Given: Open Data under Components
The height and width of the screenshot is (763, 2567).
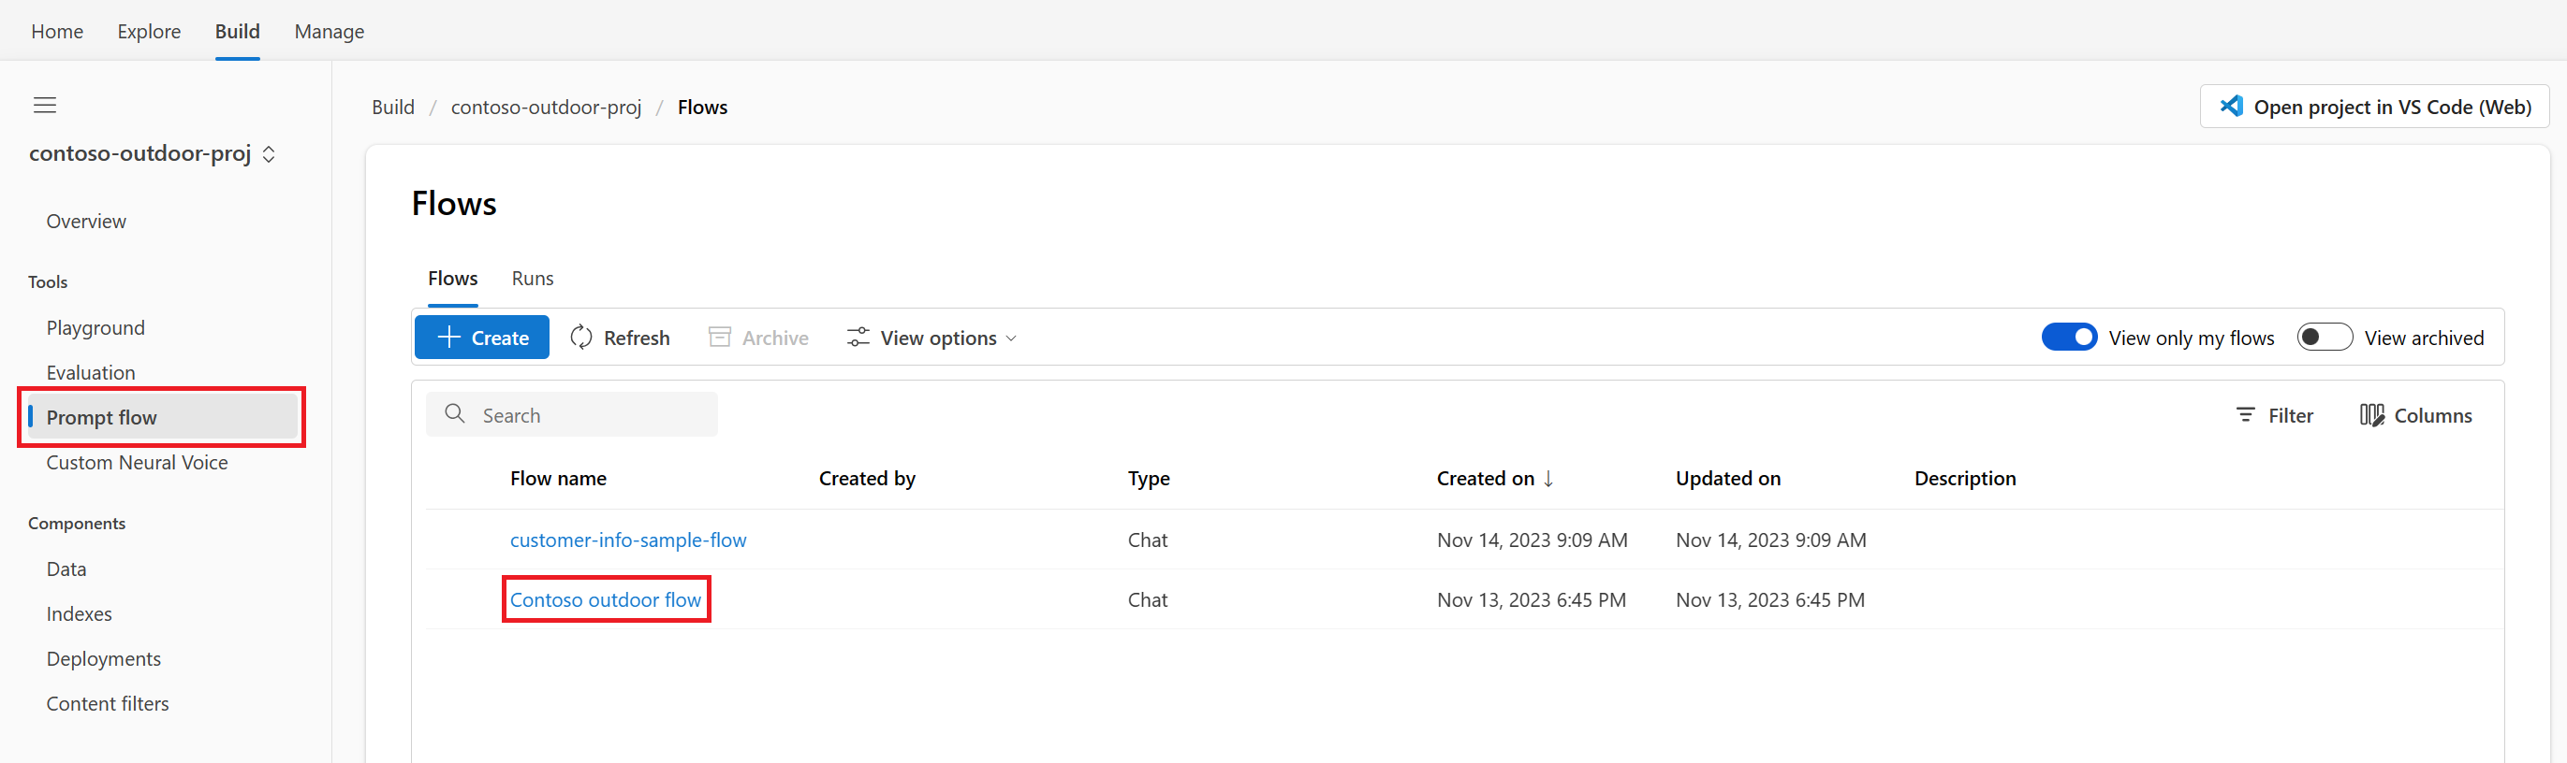Looking at the screenshot, I should (x=66, y=569).
